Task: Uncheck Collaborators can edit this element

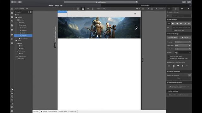Action: point(168,95)
